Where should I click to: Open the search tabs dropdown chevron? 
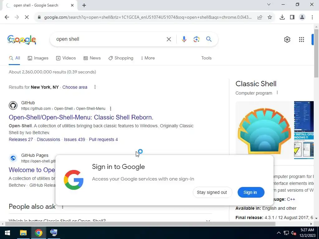tap(269, 4)
